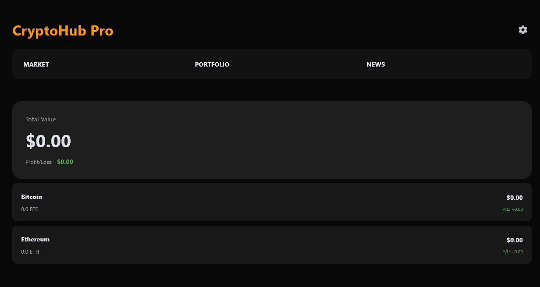The width and height of the screenshot is (540, 287).
Task: Select the PORTFOLIO tab
Action: (212, 64)
